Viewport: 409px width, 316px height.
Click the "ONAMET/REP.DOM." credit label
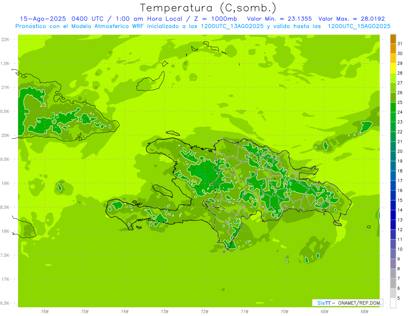(360, 303)
